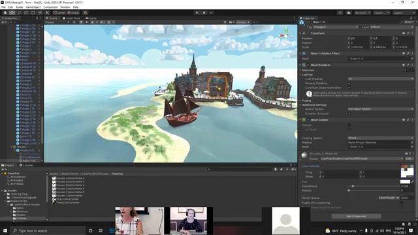Collapse the Lighting section
The image size is (418, 235).
[x=300, y=74]
